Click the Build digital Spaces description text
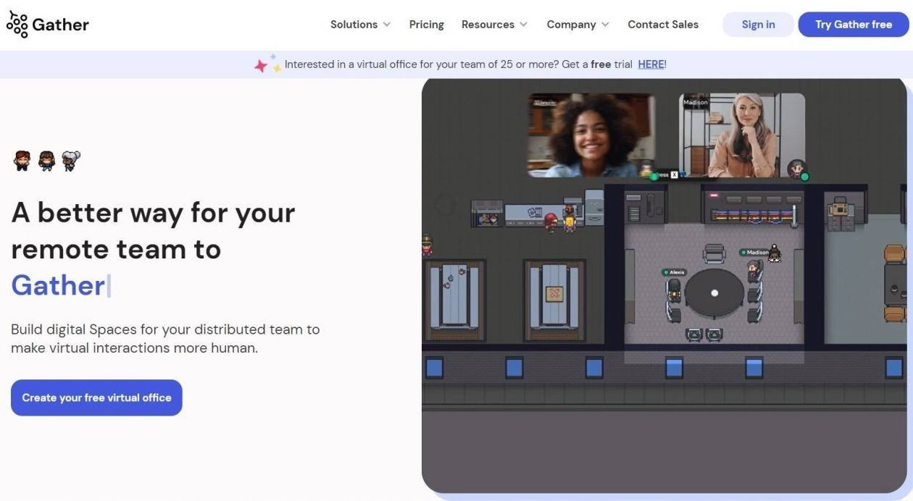 [165, 338]
